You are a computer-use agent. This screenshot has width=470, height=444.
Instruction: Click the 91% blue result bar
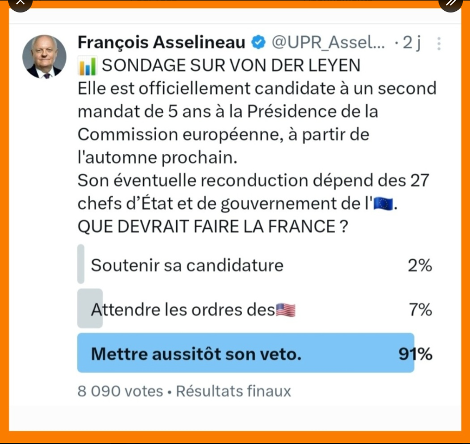click(x=246, y=353)
